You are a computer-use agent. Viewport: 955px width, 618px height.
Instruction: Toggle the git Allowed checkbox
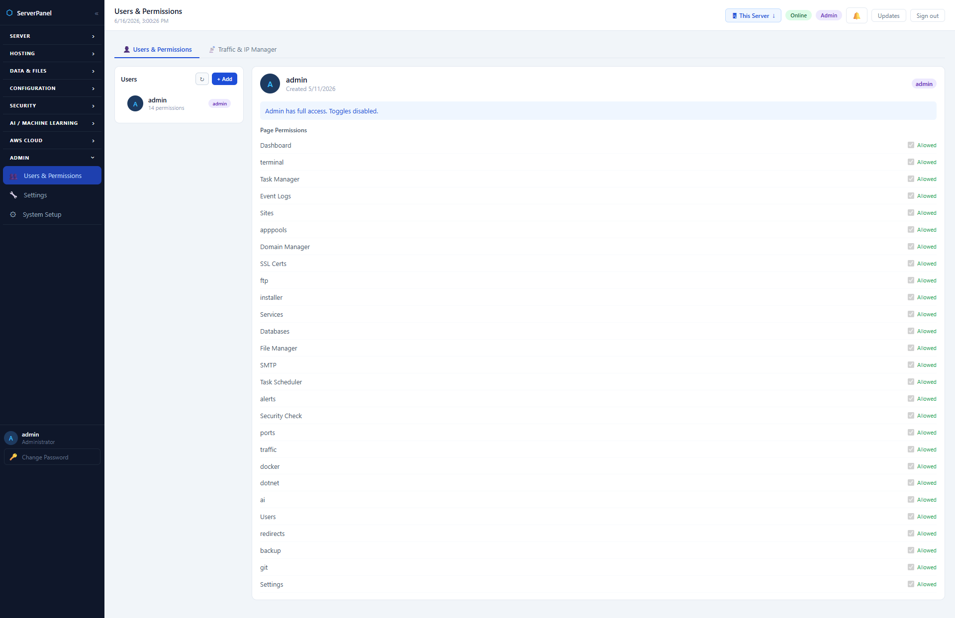(x=911, y=567)
